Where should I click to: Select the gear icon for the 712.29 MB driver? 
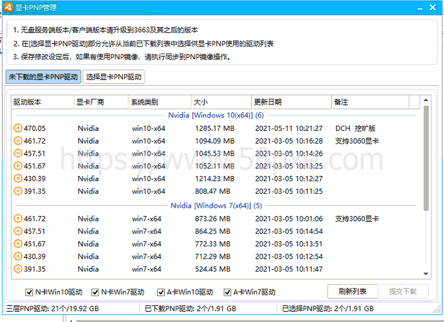click(18, 256)
